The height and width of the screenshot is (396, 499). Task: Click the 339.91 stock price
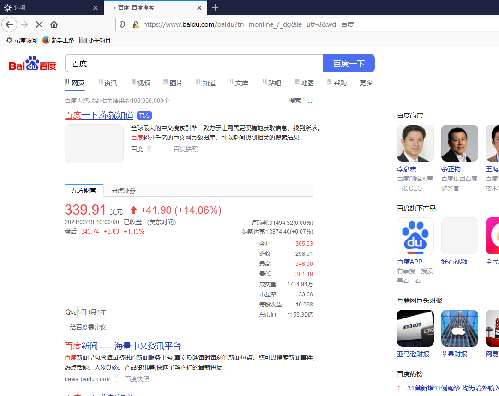85,210
